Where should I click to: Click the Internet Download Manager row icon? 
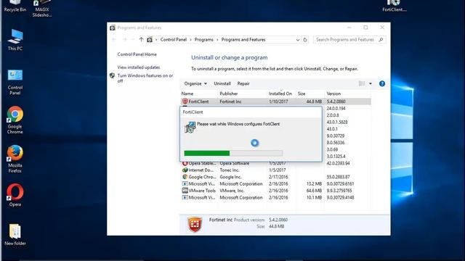[185, 170]
